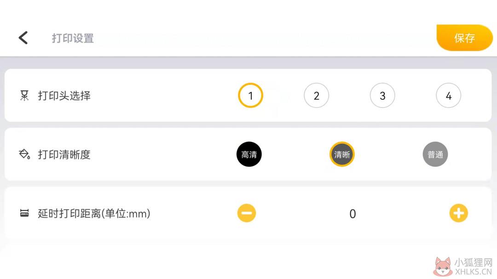
Task: Set print clarity to 清晰
Action: (x=342, y=154)
